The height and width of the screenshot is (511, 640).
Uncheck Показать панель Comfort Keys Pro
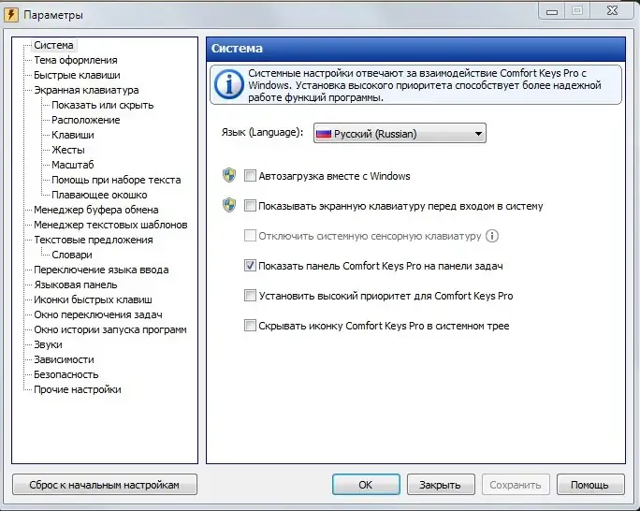pos(250,266)
